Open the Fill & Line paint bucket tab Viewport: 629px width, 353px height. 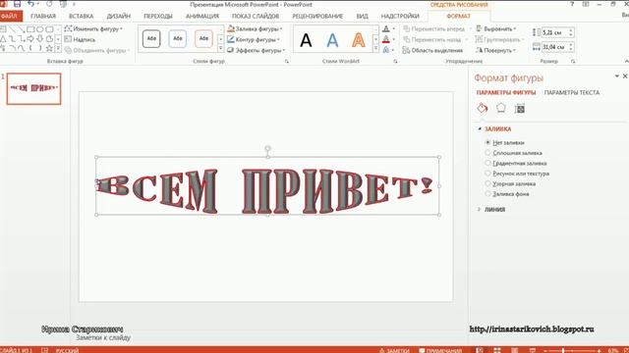click(483, 108)
